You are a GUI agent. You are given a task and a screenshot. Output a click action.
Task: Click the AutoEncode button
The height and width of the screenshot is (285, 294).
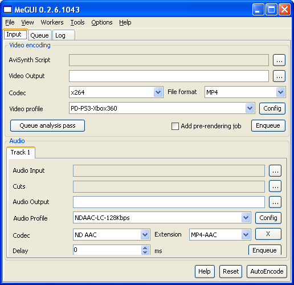(267, 271)
